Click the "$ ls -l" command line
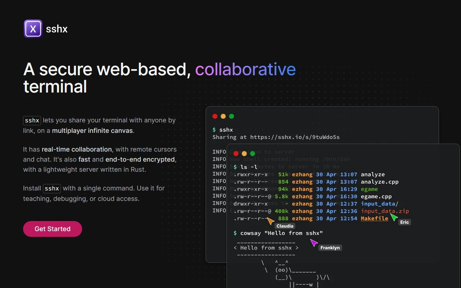The height and width of the screenshot is (288, 461). coord(246,167)
